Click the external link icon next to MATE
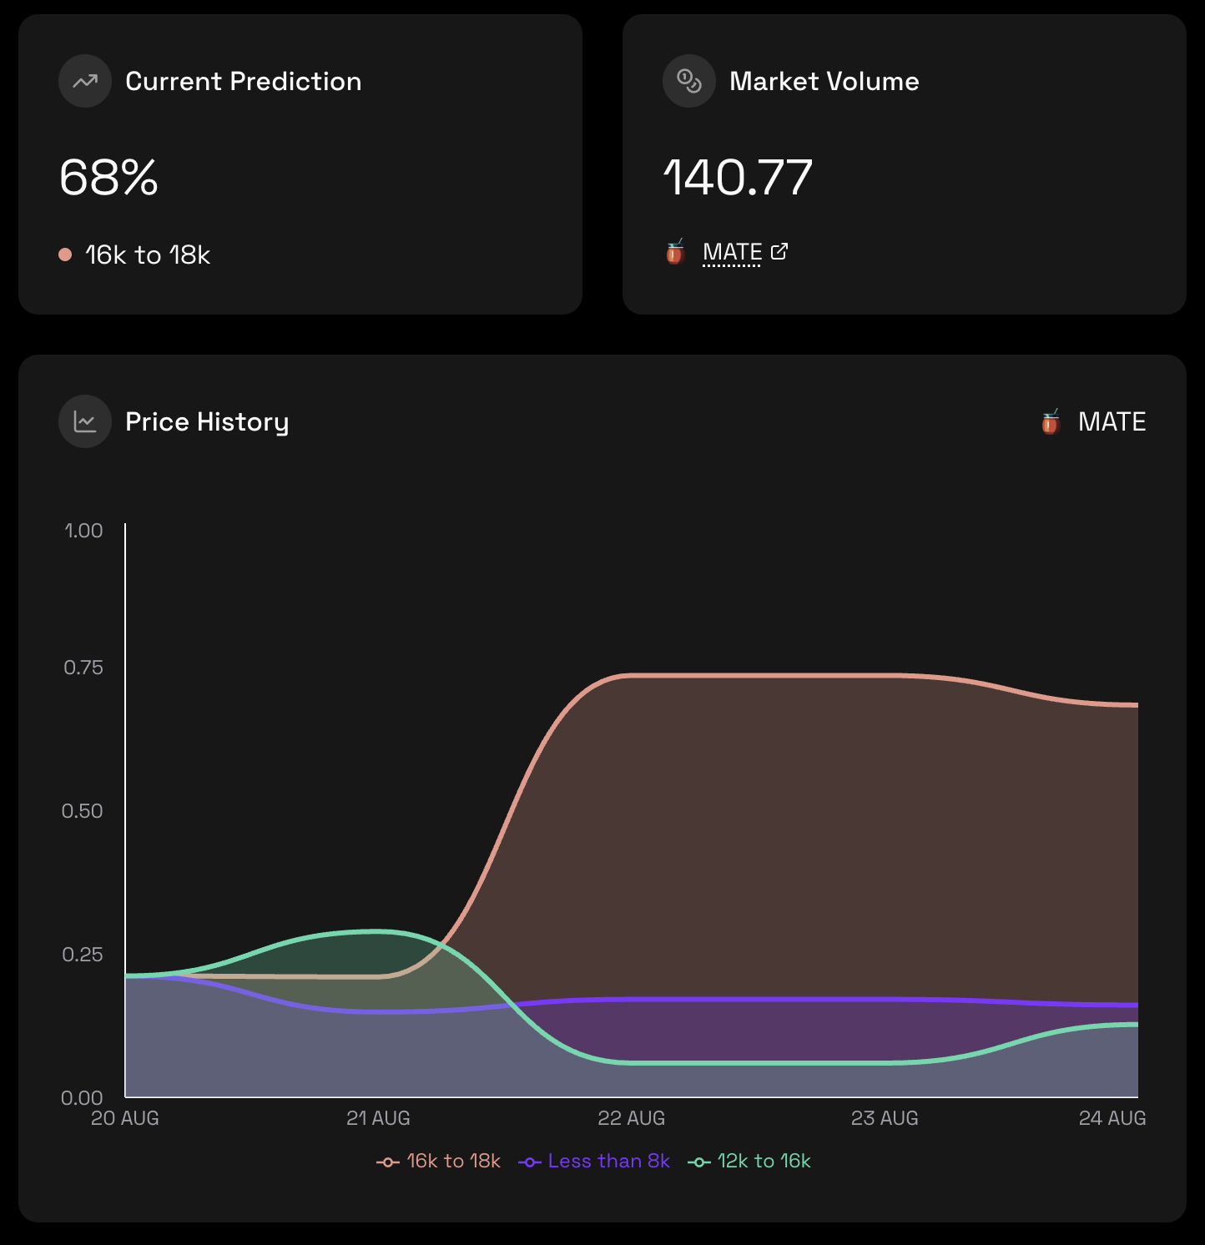 779,251
